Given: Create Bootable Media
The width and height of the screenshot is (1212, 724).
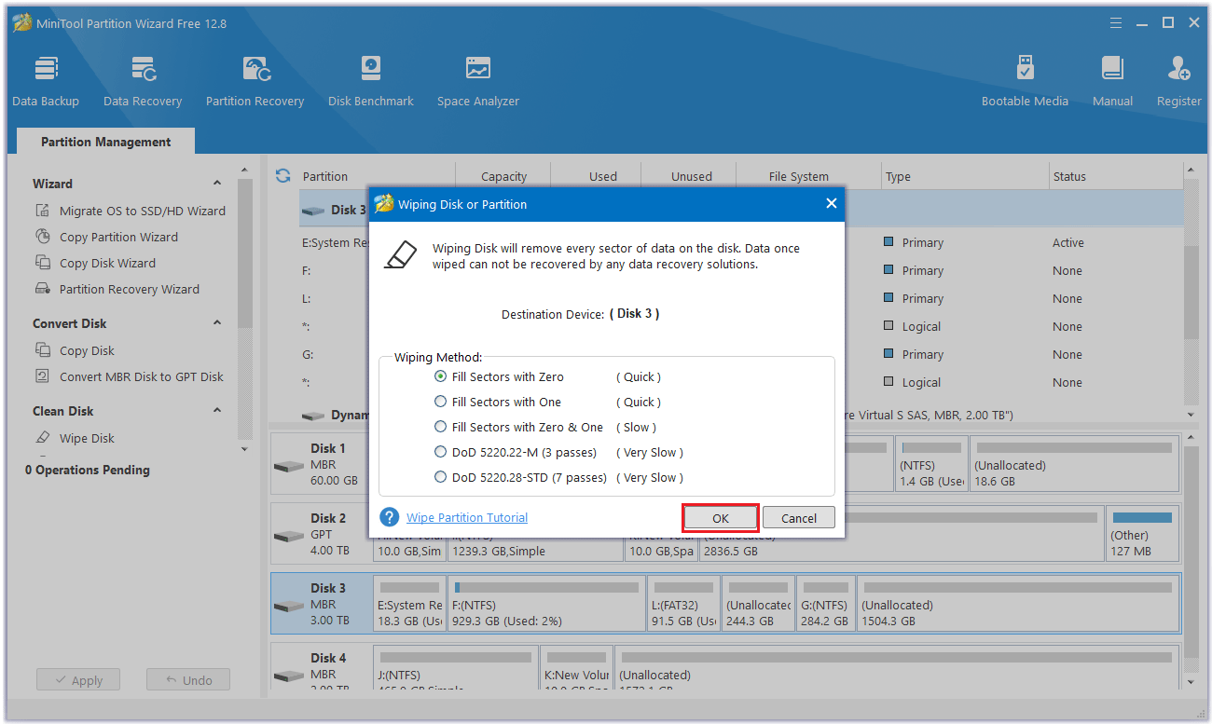Looking at the screenshot, I should [x=1025, y=81].
